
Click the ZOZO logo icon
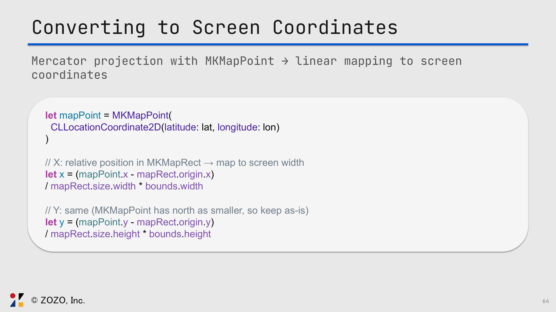point(17,300)
